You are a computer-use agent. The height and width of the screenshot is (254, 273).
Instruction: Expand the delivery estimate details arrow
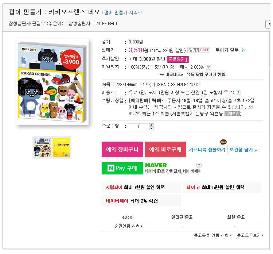[250, 107]
